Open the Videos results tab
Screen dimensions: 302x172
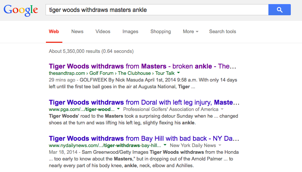click(x=103, y=32)
